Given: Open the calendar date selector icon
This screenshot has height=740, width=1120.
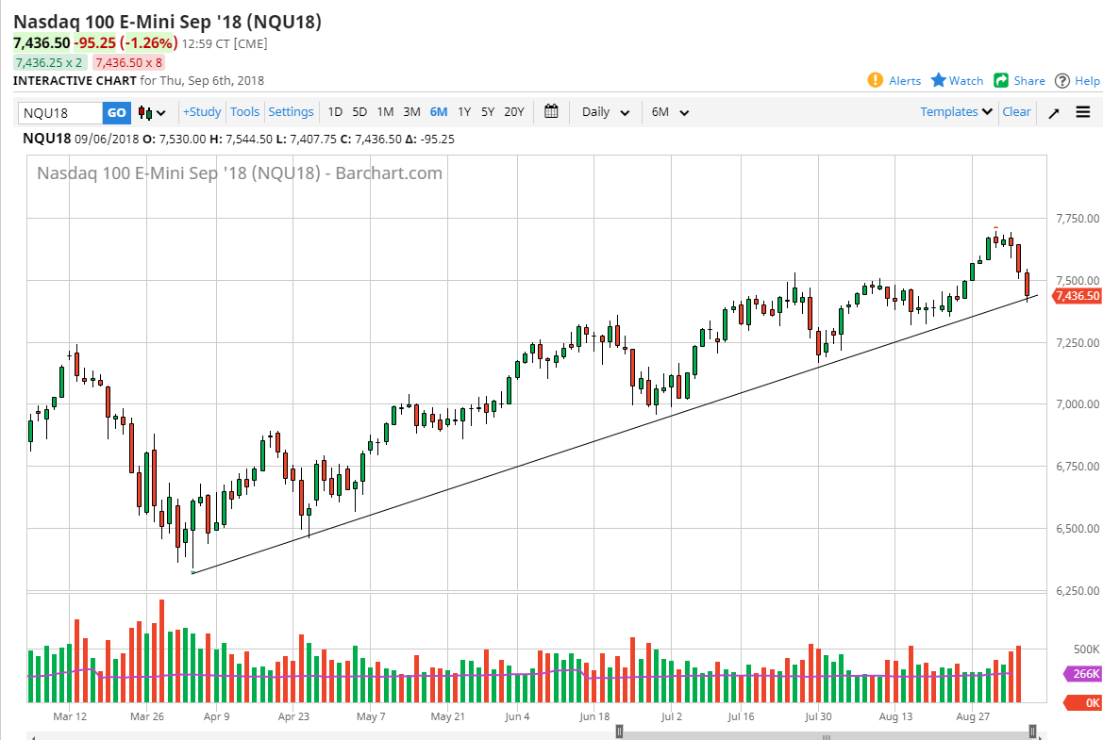Looking at the screenshot, I should click(552, 112).
